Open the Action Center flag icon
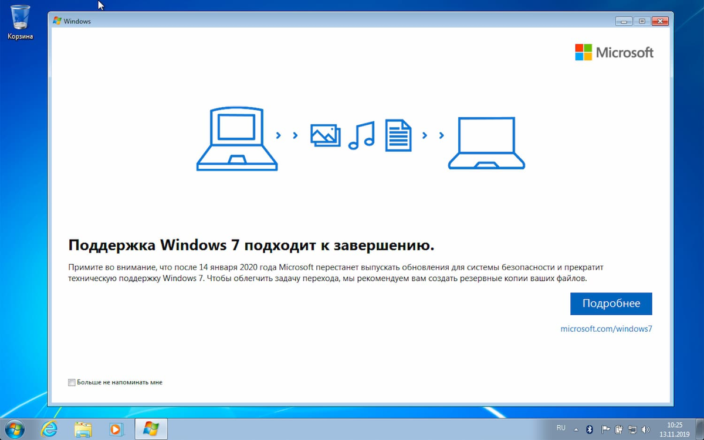The height and width of the screenshot is (440, 704). coord(606,429)
